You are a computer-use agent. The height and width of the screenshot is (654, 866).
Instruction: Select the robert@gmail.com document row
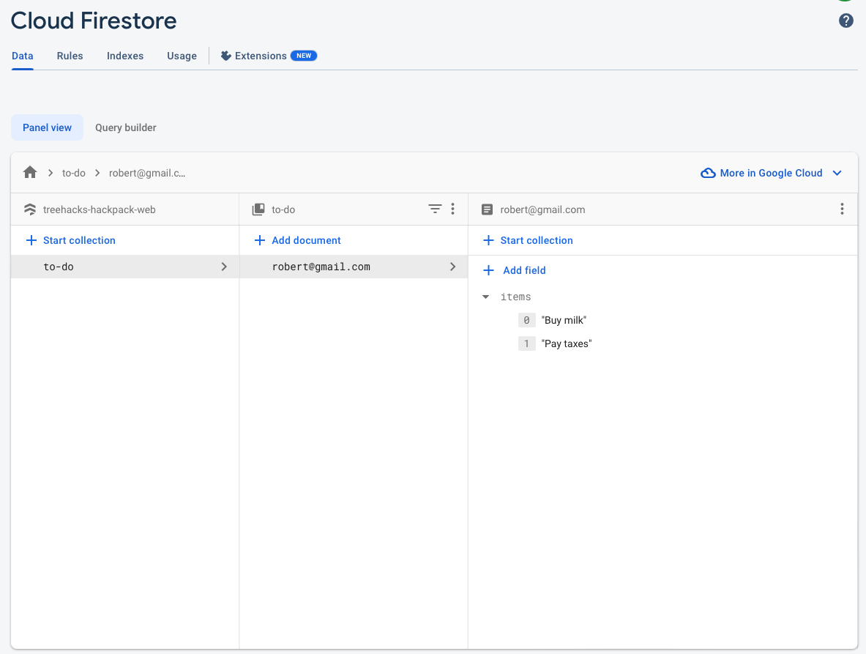354,267
